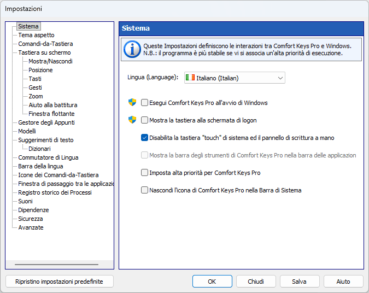Screen dimensions: 369x293
Task: Select Tastiera su schermo in tree
Action: coord(44,52)
